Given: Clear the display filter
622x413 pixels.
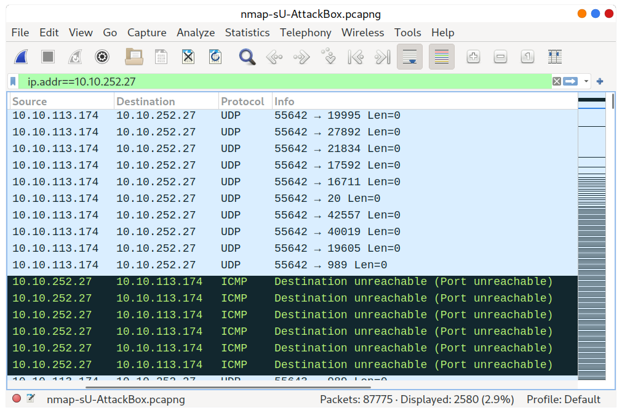Looking at the screenshot, I should 557,81.
